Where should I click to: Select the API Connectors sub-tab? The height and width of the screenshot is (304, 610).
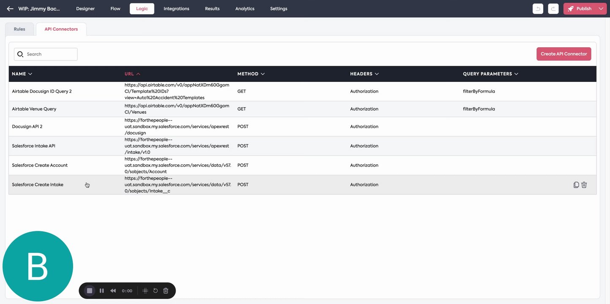pos(61,29)
